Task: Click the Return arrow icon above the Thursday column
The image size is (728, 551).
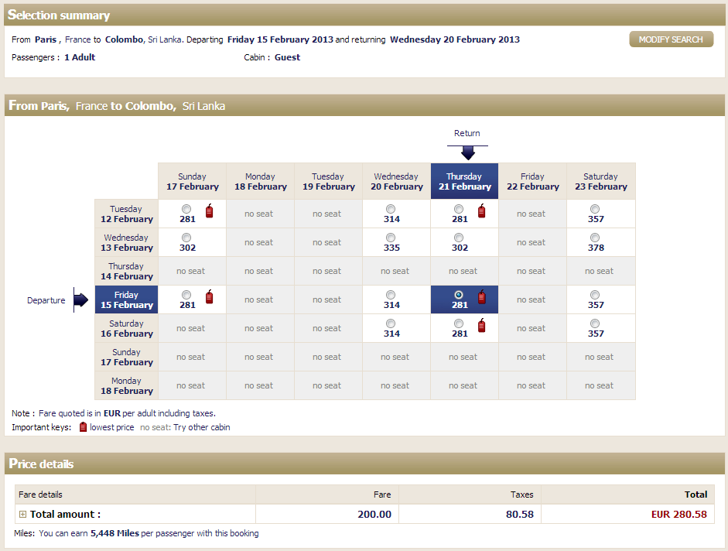Action: 467,152
